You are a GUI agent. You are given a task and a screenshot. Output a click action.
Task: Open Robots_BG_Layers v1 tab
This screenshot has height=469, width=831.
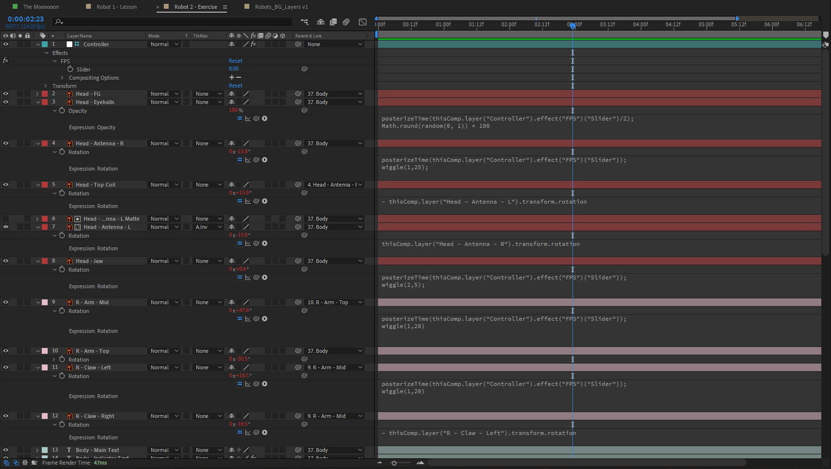[x=281, y=7]
